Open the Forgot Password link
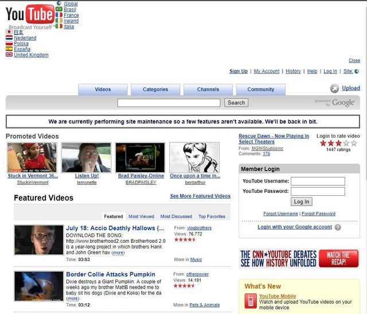Screen dimensions: 367x314 click(318, 214)
